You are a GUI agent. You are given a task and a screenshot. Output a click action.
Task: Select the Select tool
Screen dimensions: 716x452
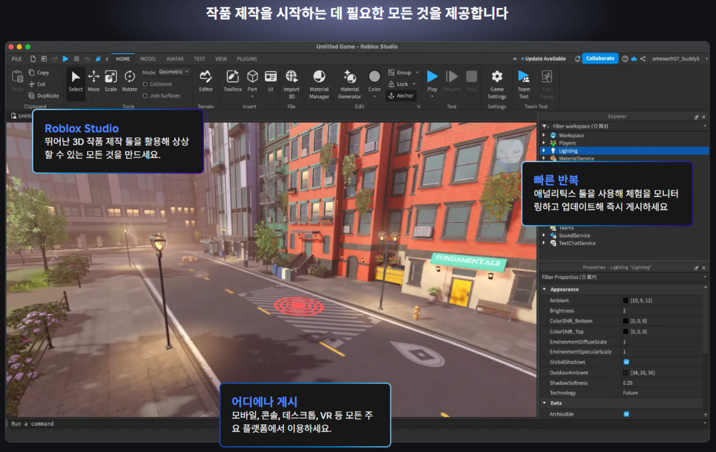76,81
